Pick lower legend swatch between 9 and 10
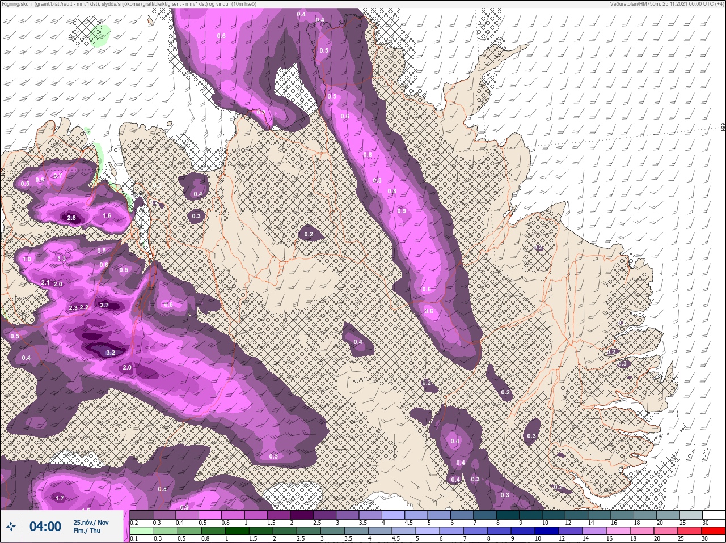 coord(522,531)
